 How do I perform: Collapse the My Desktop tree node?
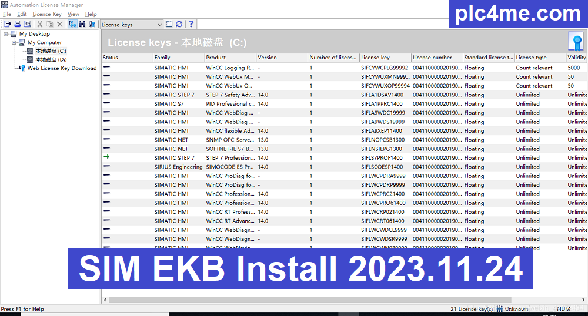click(x=5, y=34)
